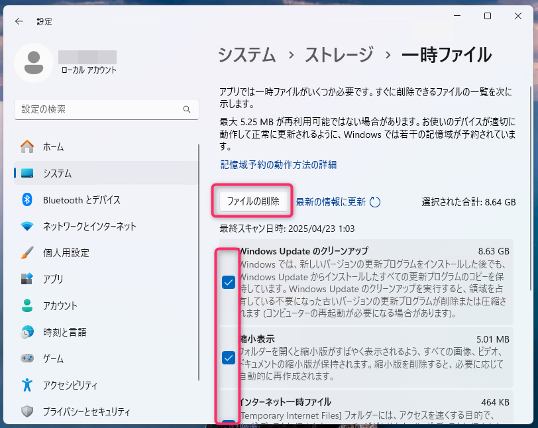Click the Windows Update のクリーンアップ title

[x=303, y=251]
